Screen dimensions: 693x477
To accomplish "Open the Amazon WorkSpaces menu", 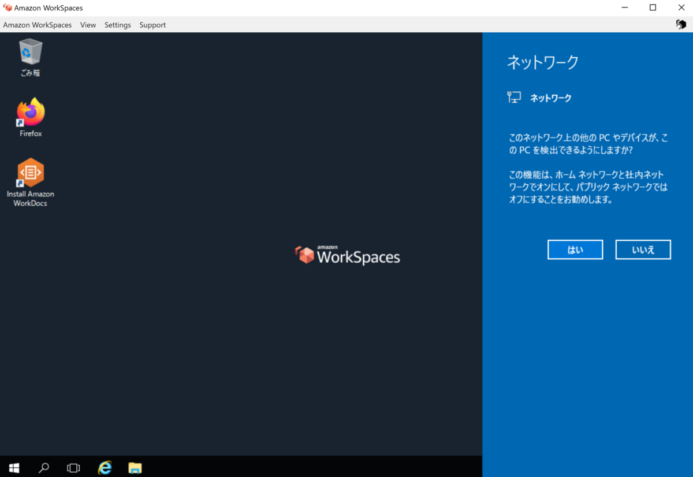I will [x=37, y=25].
